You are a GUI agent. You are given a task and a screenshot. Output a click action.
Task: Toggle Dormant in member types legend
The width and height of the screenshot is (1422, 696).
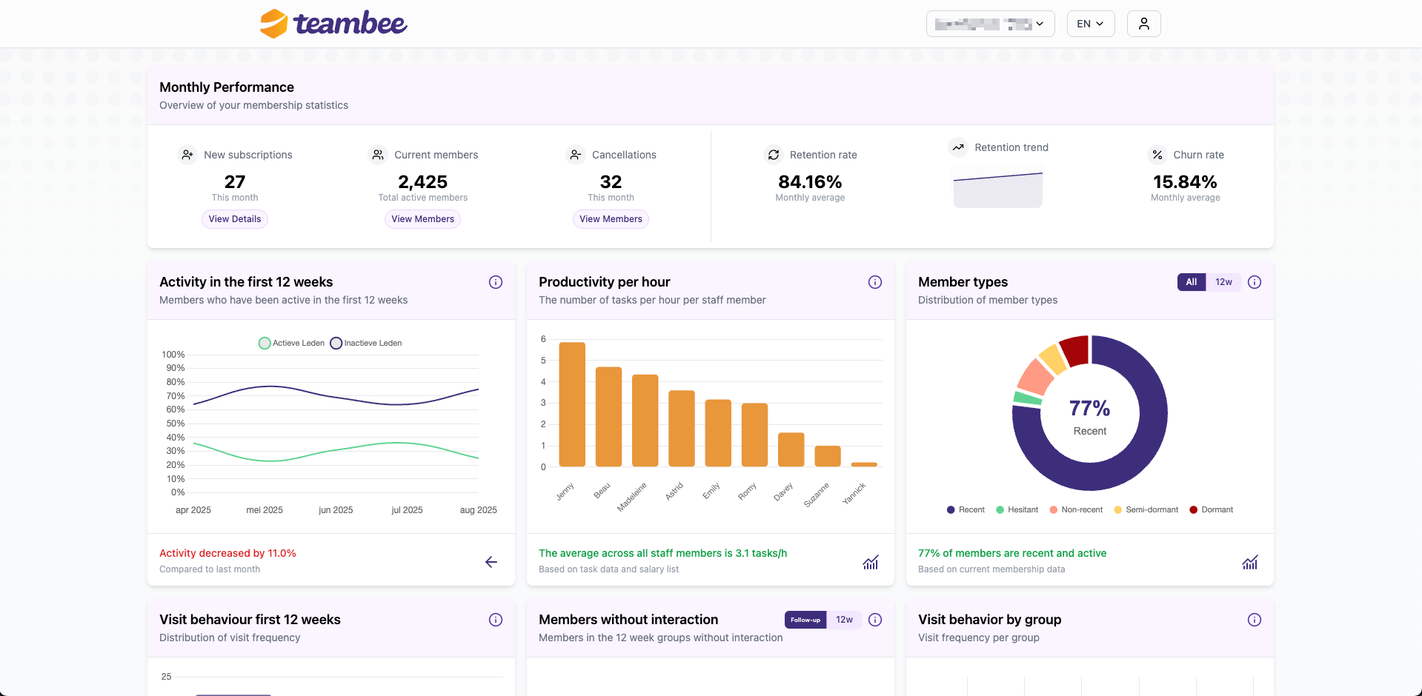(1211, 510)
